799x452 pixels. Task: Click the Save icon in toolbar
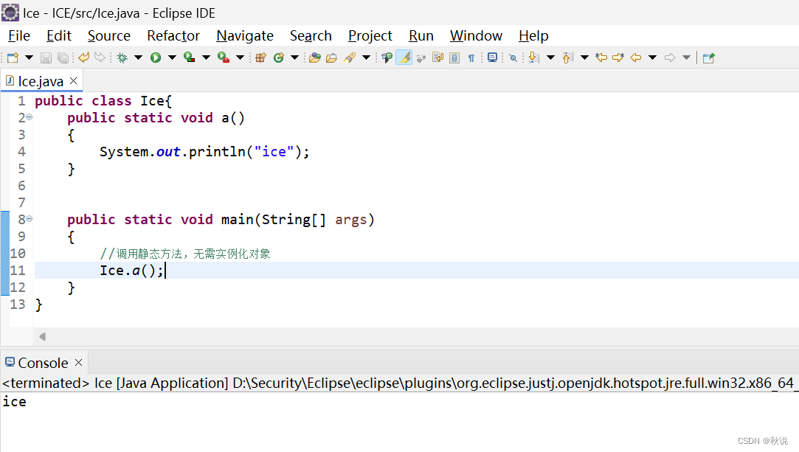(46, 58)
